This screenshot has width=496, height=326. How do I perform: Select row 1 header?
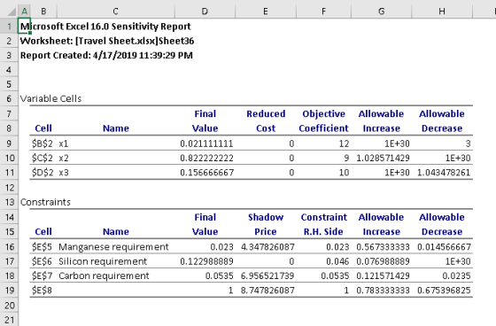[9, 27]
